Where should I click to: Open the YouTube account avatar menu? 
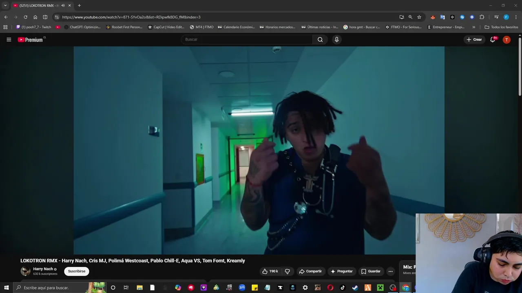(x=507, y=39)
